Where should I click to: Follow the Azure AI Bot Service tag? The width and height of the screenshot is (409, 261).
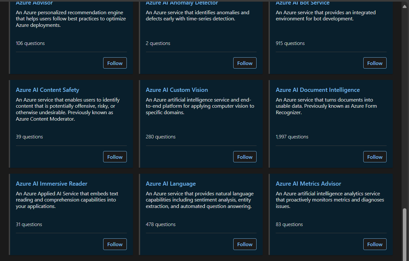tap(375, 63)
